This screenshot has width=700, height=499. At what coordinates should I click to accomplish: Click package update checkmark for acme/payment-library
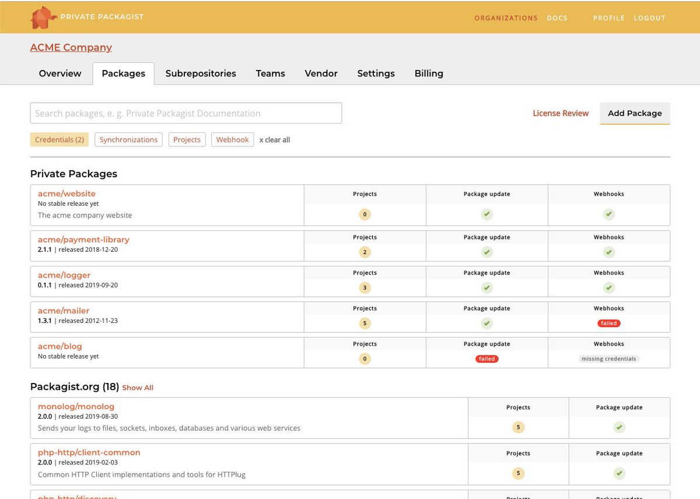pyautogui.click(x=487, y=252)
